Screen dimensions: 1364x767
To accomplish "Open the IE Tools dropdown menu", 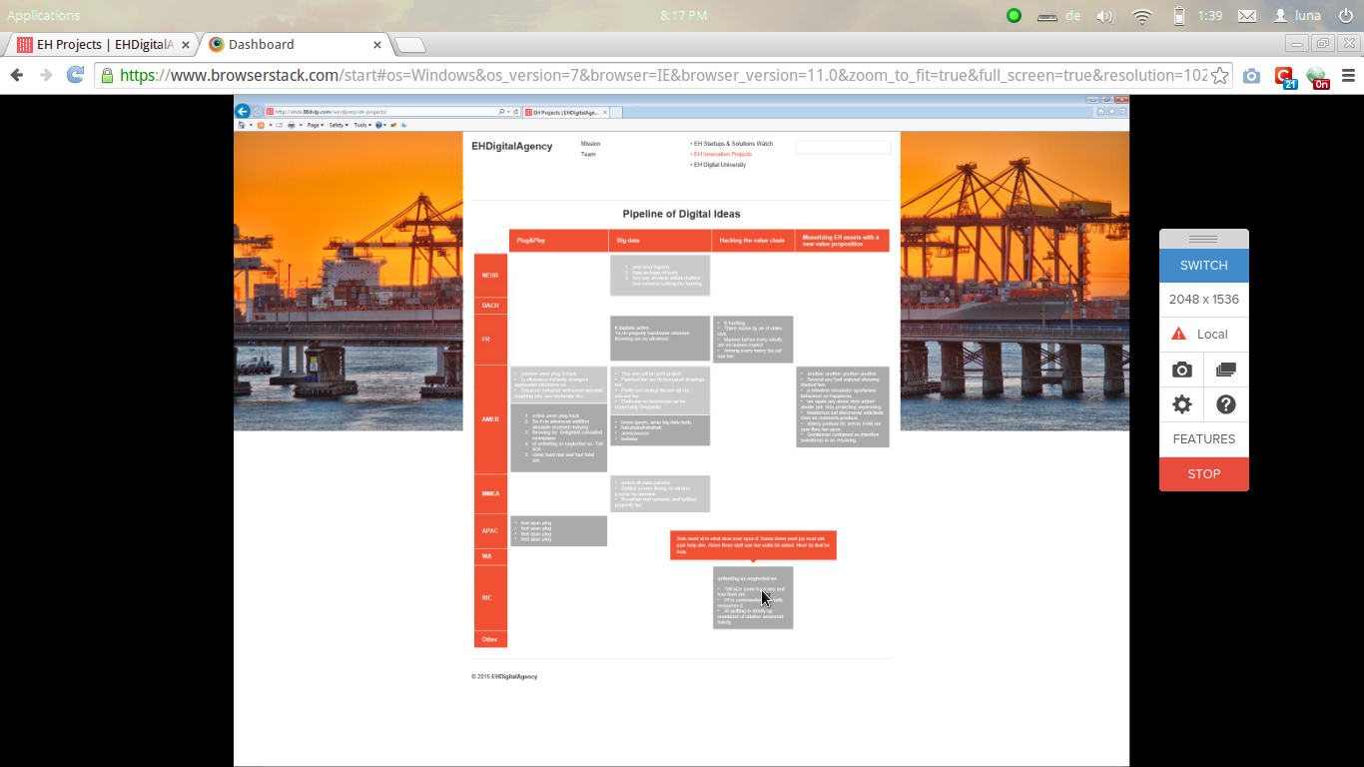I will click(362, 126).
